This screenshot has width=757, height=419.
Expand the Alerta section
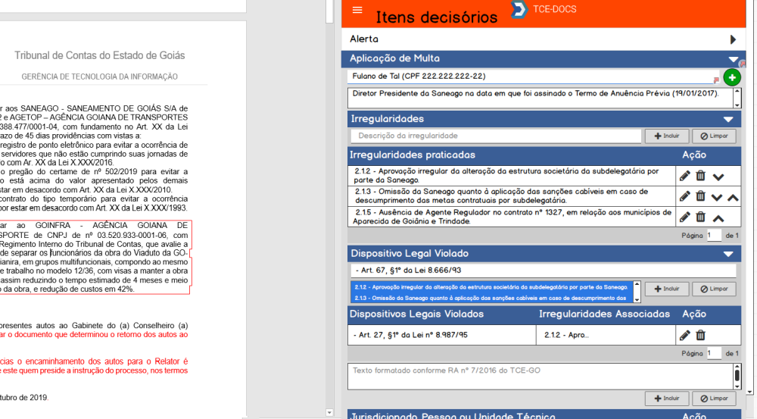click(733, 39)
